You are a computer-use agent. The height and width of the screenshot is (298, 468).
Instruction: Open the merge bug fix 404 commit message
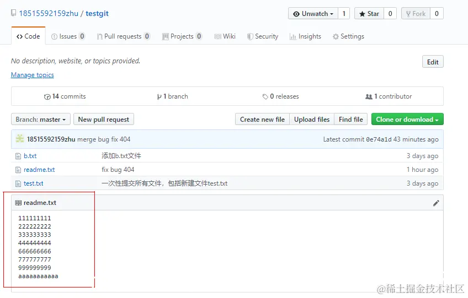pyautogui.click(x=104, y=139)
